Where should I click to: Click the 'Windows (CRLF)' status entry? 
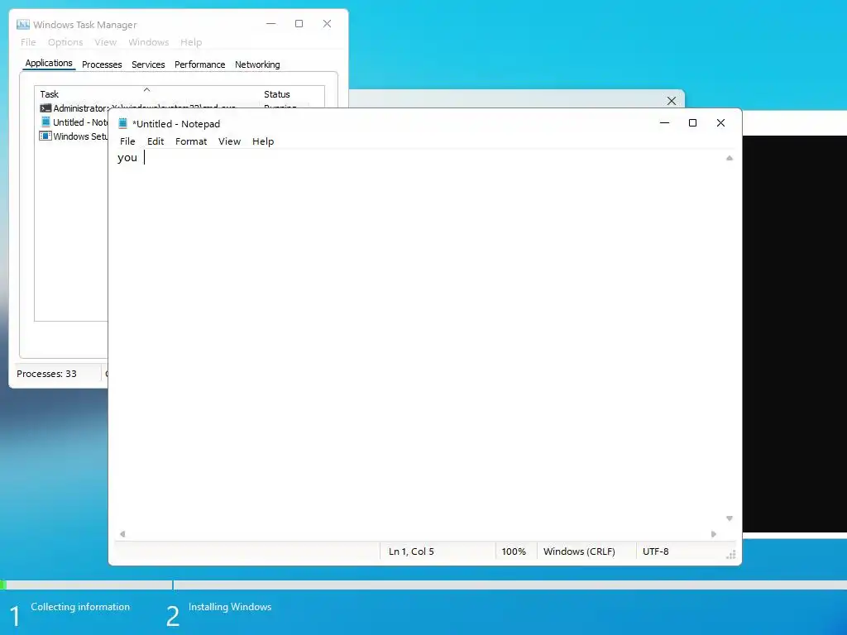[x=579, y=551]
